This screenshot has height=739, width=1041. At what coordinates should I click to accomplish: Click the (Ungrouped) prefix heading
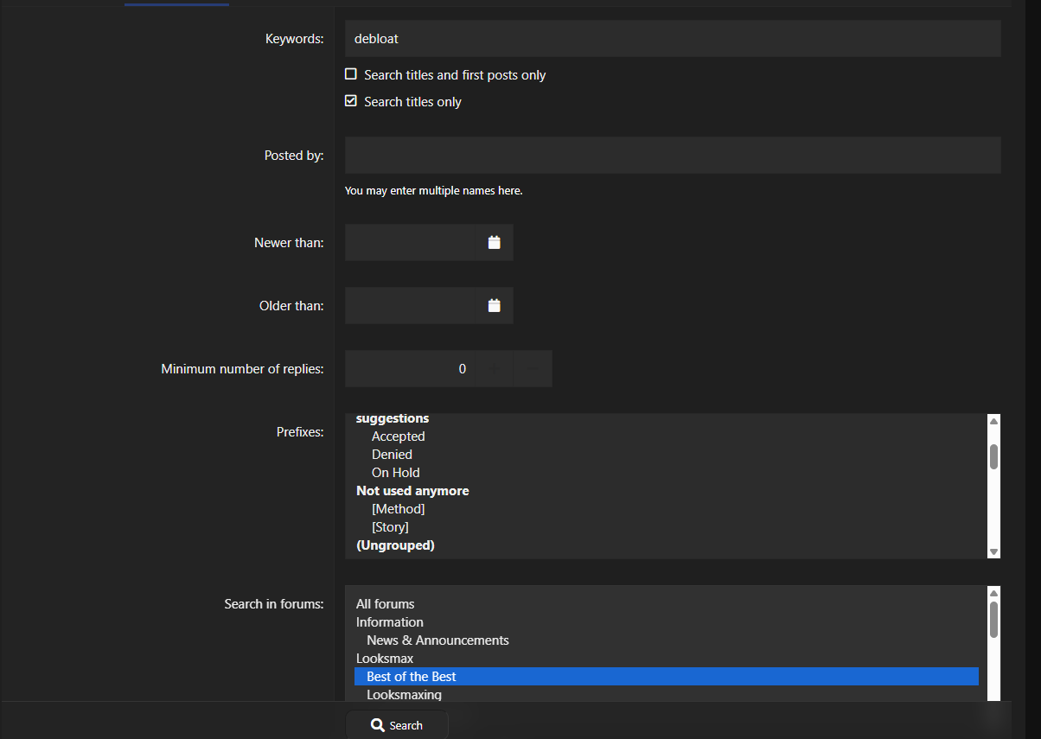coord(395,545)
